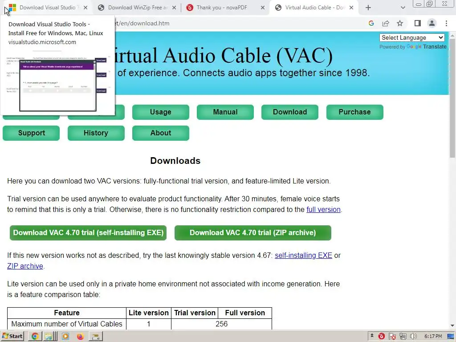This screenshot has height=342, width=456.
Task: Open the Usage page
Action: (160, 112)
